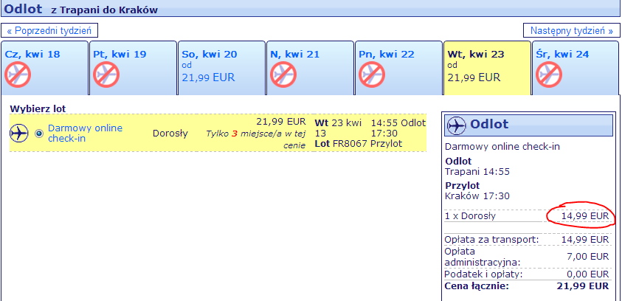
Task: Go to the next week with Następny tydzień
Action: tap(572, 30)
